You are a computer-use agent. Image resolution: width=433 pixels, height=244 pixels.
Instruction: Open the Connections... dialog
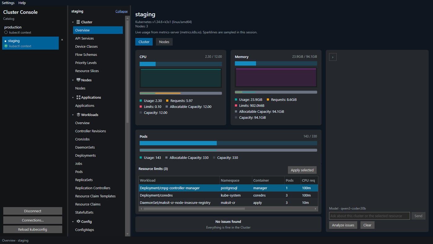tap(32, 220)
